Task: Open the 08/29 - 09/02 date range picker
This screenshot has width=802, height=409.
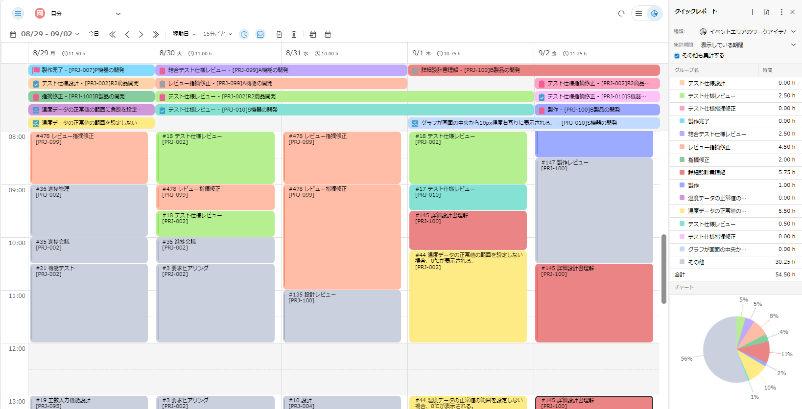Action: (x=49, y=34)
